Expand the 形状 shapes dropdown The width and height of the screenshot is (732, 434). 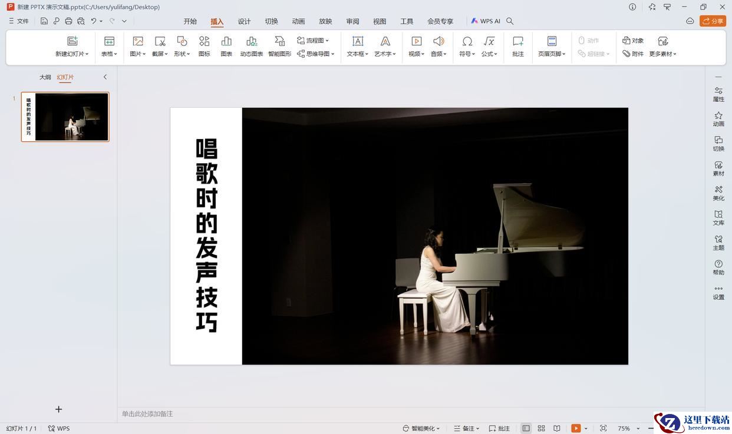click(182, 47)
